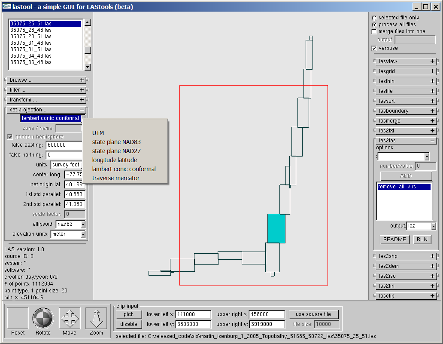Toggle the northern hemisphere checkbox
Image resolution: width=443 pixels, height=344 pixels.
click(10, 137)
